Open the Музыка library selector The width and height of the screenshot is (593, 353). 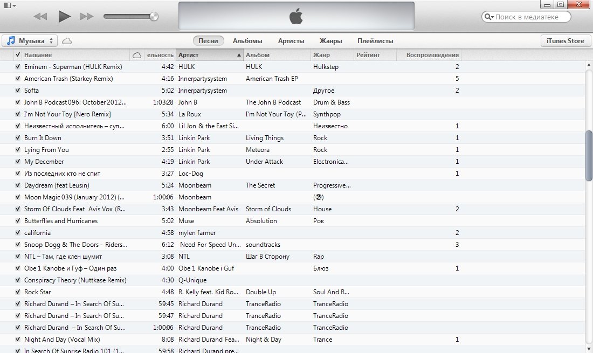[30, 40]
